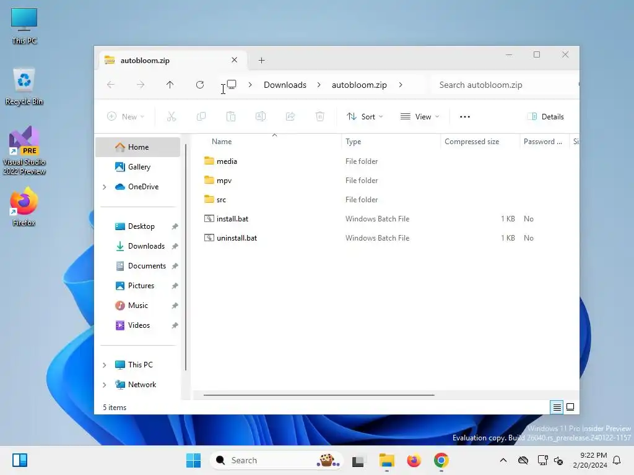Go up one folder level
Viewport: 634px width, 475px height.
click(x=170, y=84)
